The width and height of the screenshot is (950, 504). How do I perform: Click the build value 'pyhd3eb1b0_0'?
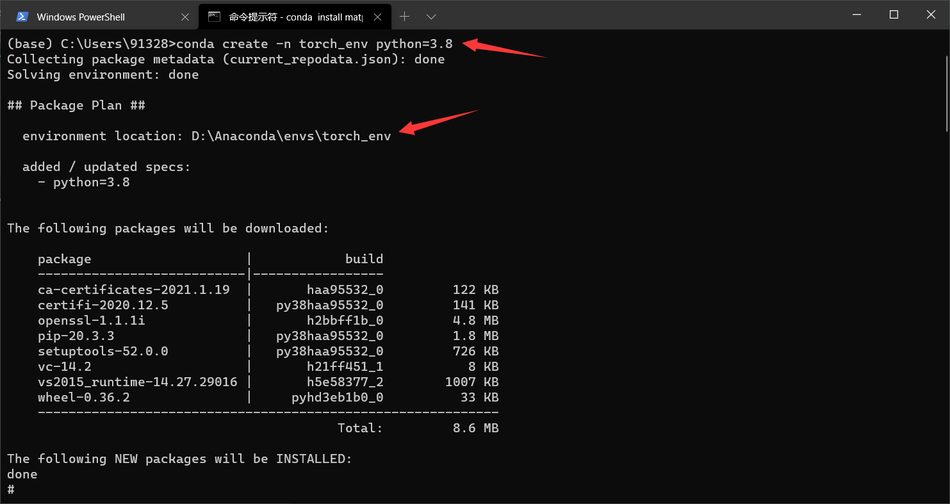338,398
